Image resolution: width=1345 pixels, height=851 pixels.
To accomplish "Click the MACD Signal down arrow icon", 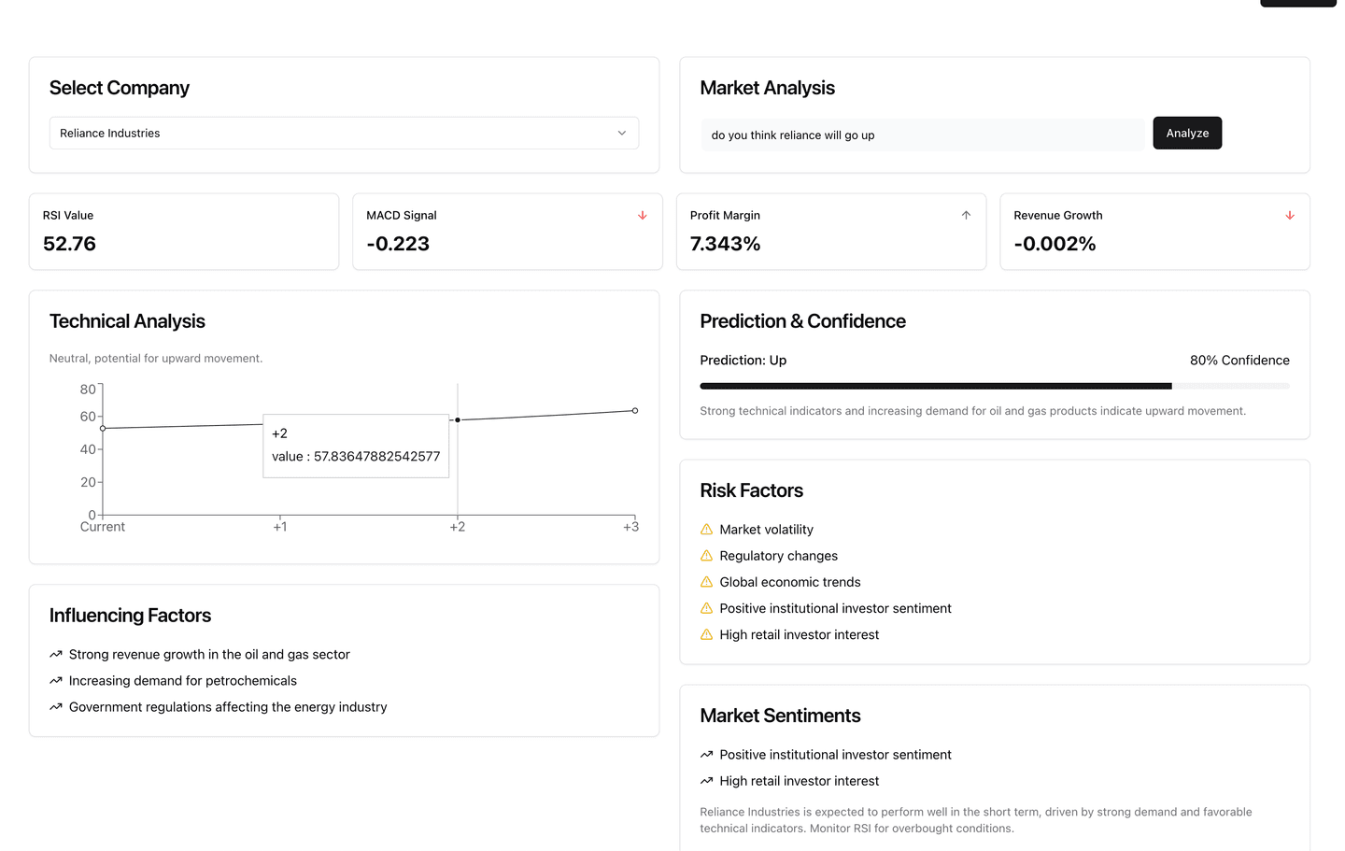I will 643,216.
